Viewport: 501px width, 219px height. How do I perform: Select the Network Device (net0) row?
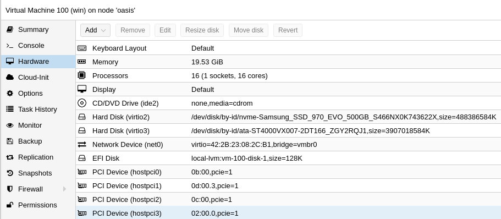point(288,145)
